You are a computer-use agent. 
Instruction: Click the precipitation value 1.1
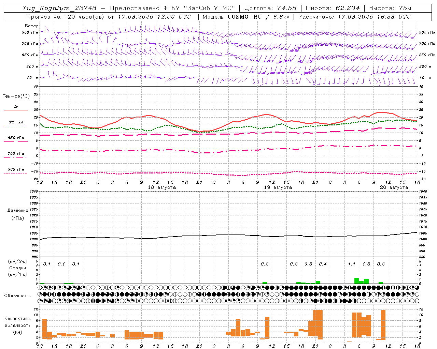(x=352, y=264)
